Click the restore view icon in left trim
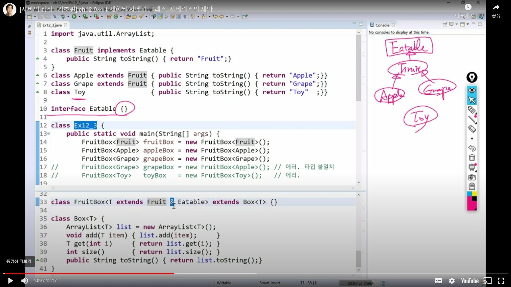The height and width of the screenshot is (287, 511). (x=29, y=26)
